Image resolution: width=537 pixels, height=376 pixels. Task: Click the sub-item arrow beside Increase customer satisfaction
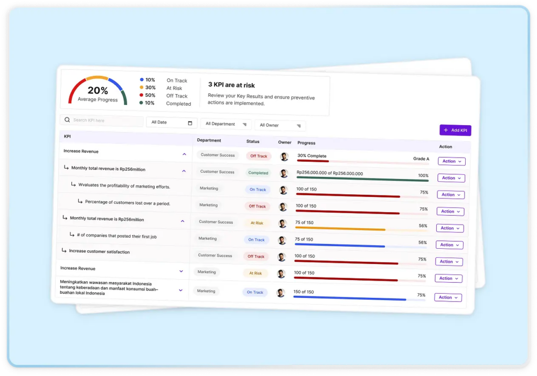(x=64, y=250)
